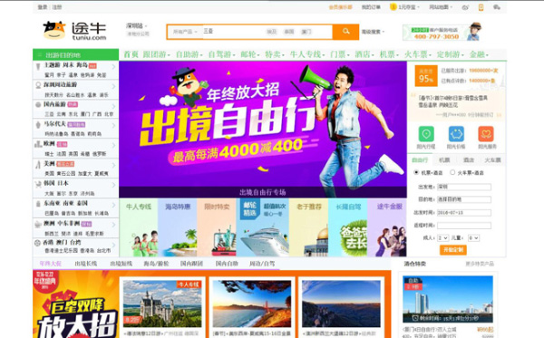Click the orange 阳光服务 heart icon
The image size is (544, 338).
click(486, 134)
